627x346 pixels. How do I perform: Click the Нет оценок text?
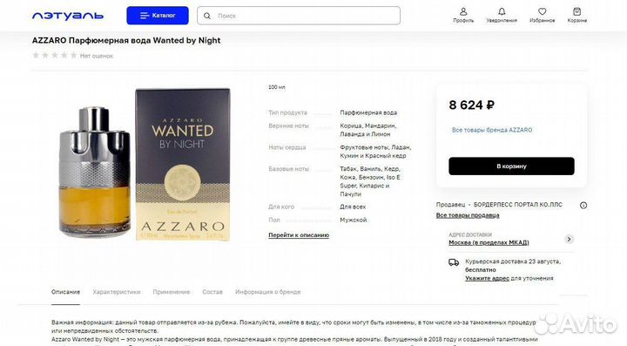[x=97, y=56]
